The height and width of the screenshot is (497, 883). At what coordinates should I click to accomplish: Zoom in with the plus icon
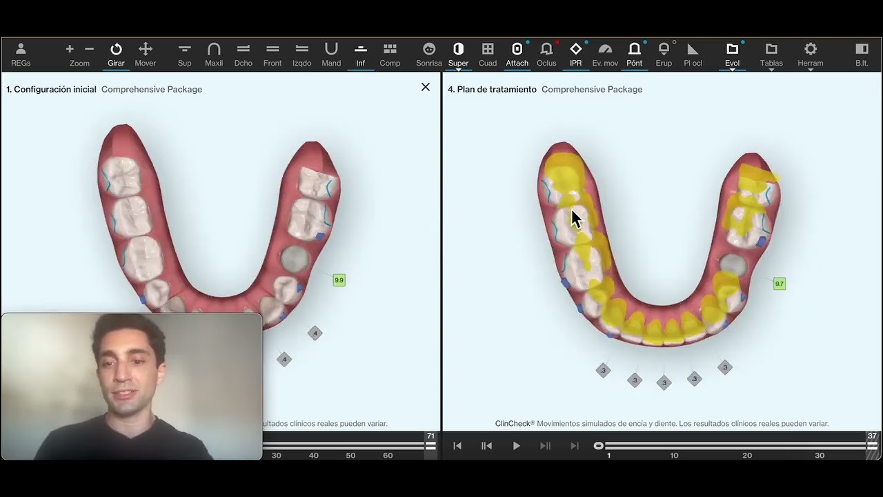coord(70,49)
